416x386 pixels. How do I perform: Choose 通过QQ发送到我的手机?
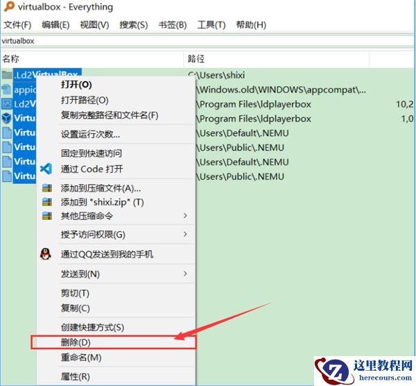(107, 254)
